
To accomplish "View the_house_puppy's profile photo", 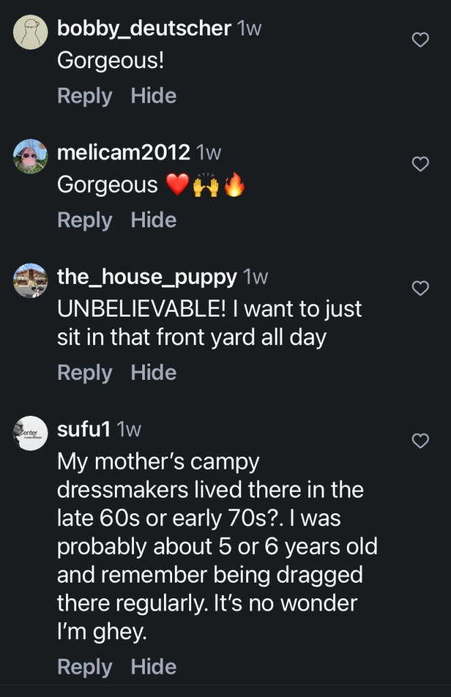I will pos(31,280).
